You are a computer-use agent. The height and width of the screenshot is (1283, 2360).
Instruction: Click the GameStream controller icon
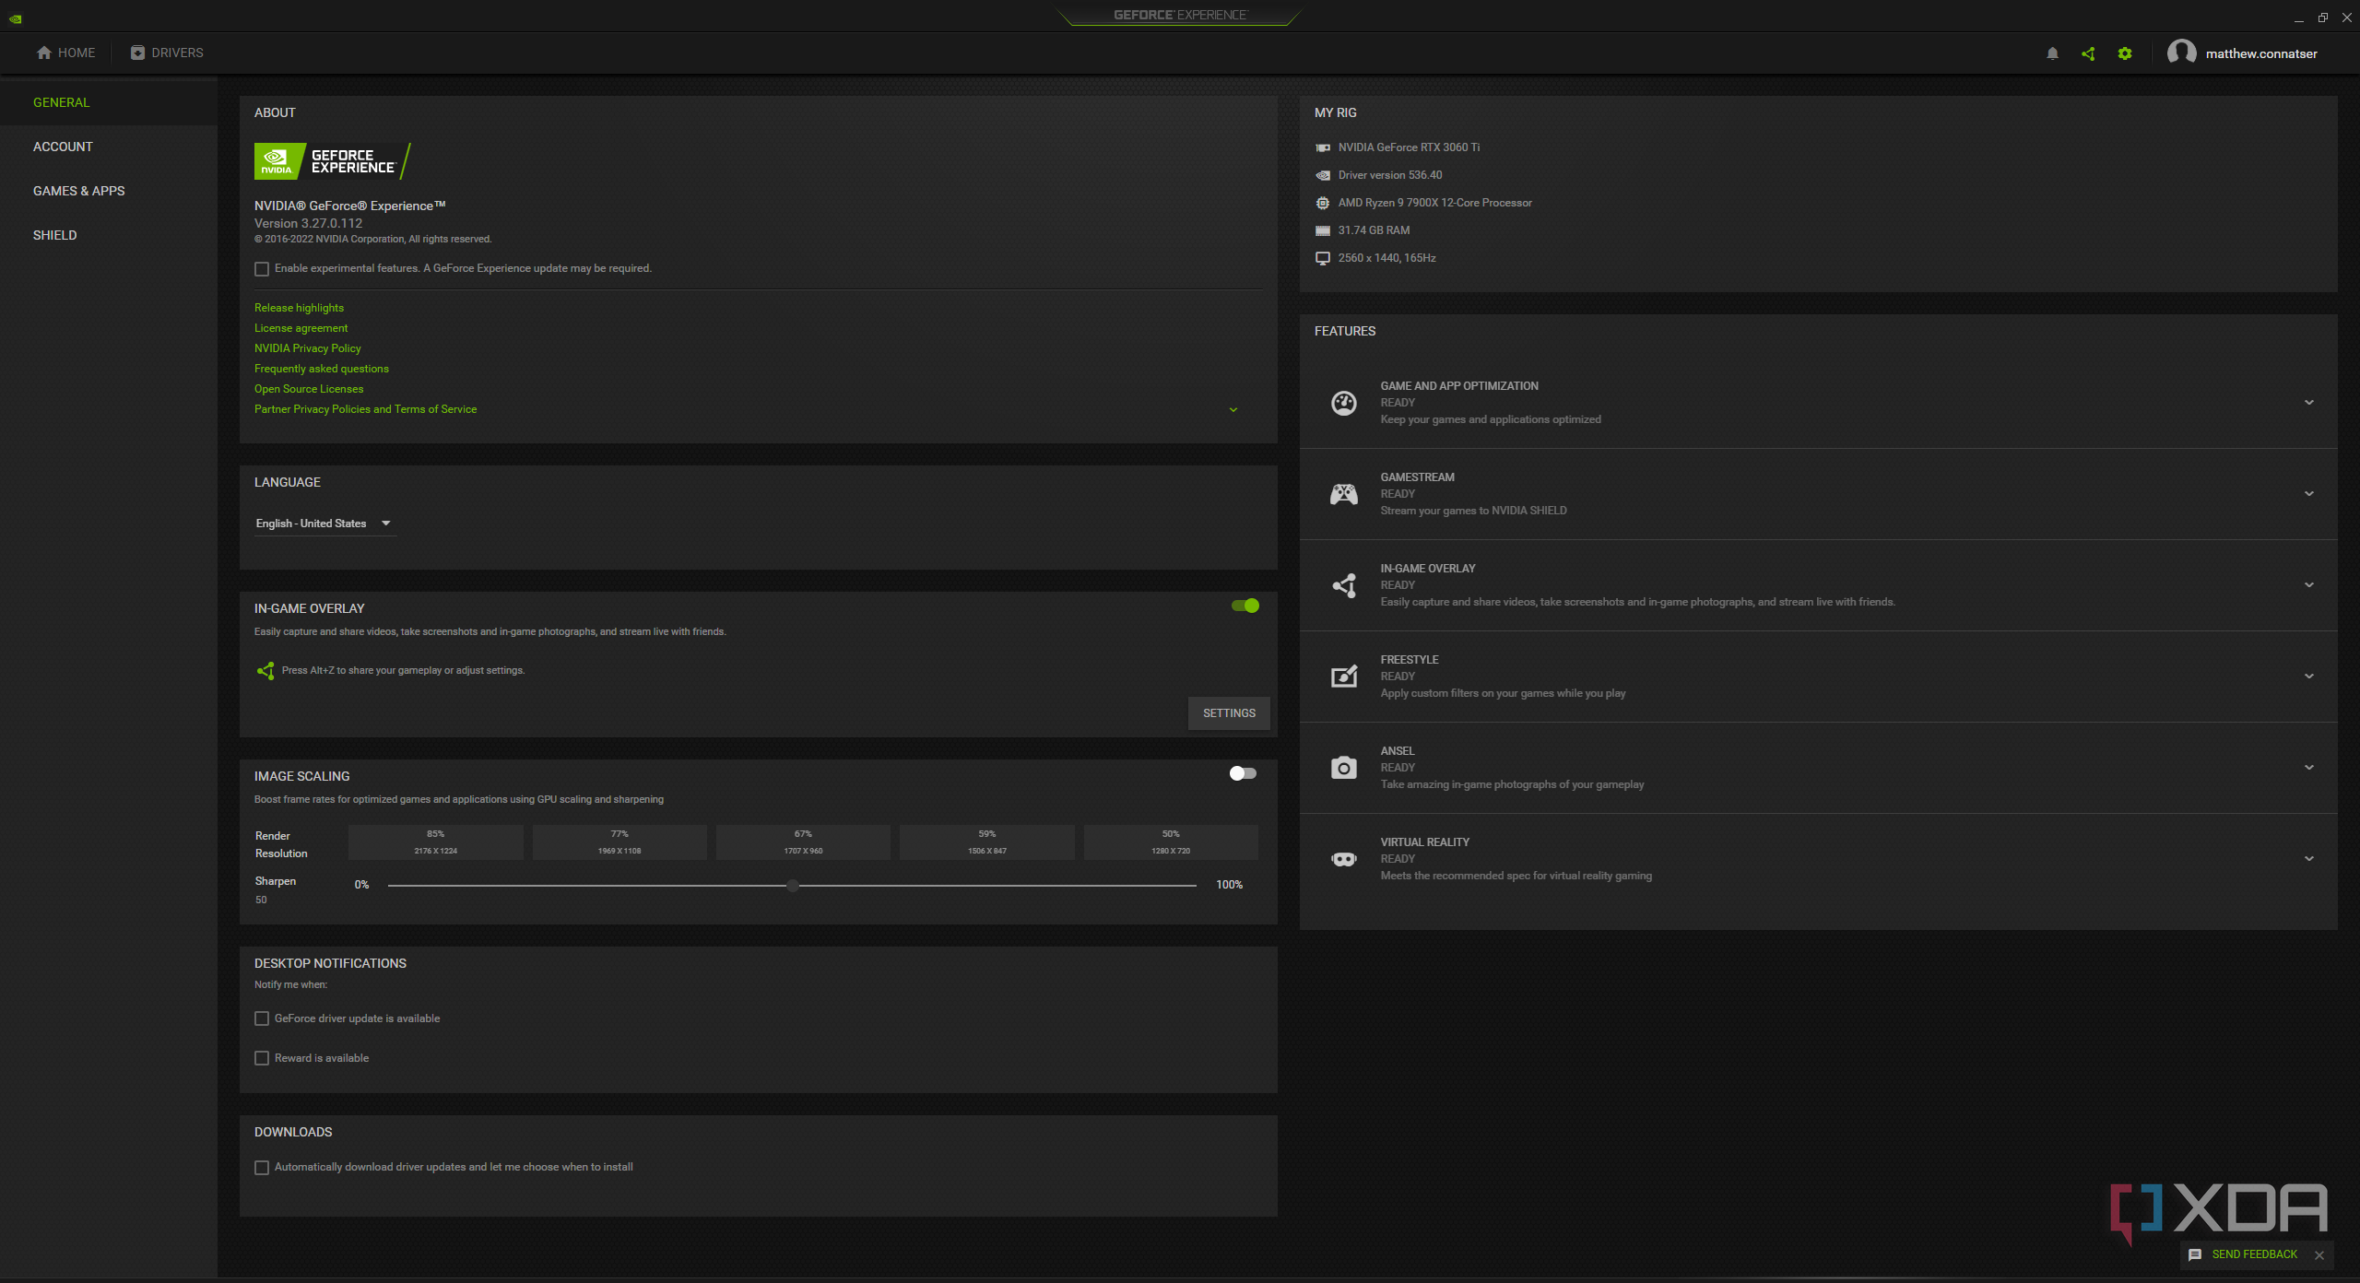[x=1343, y=494]
